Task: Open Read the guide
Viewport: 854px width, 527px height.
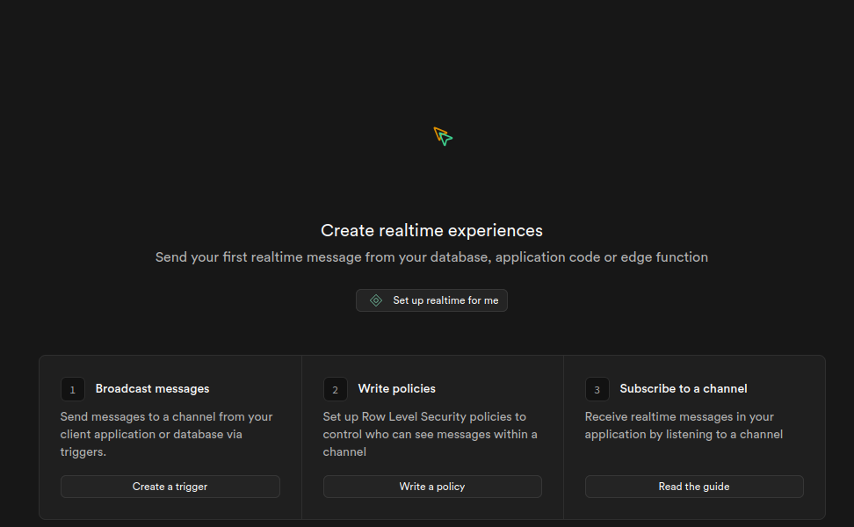Action: (694, 486)
